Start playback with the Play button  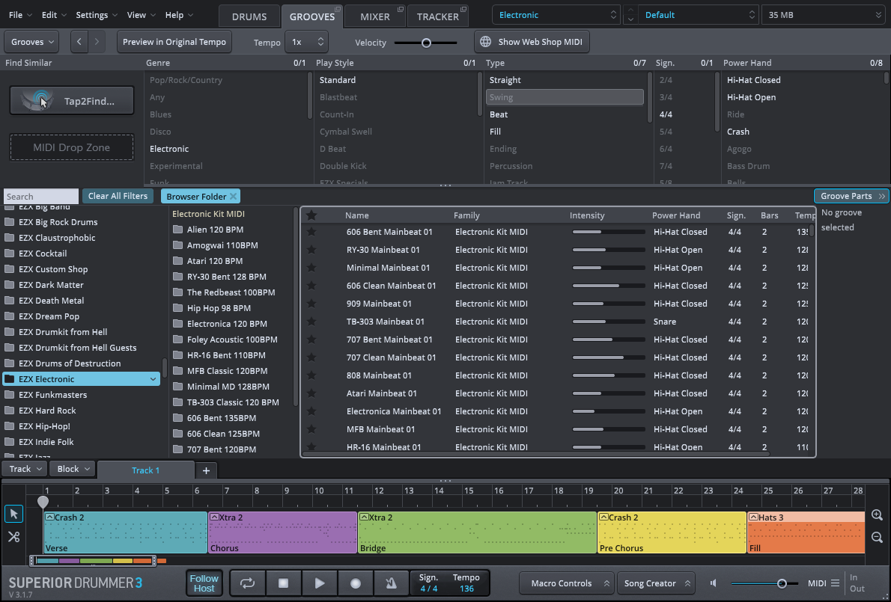click(x=320, y=583)
